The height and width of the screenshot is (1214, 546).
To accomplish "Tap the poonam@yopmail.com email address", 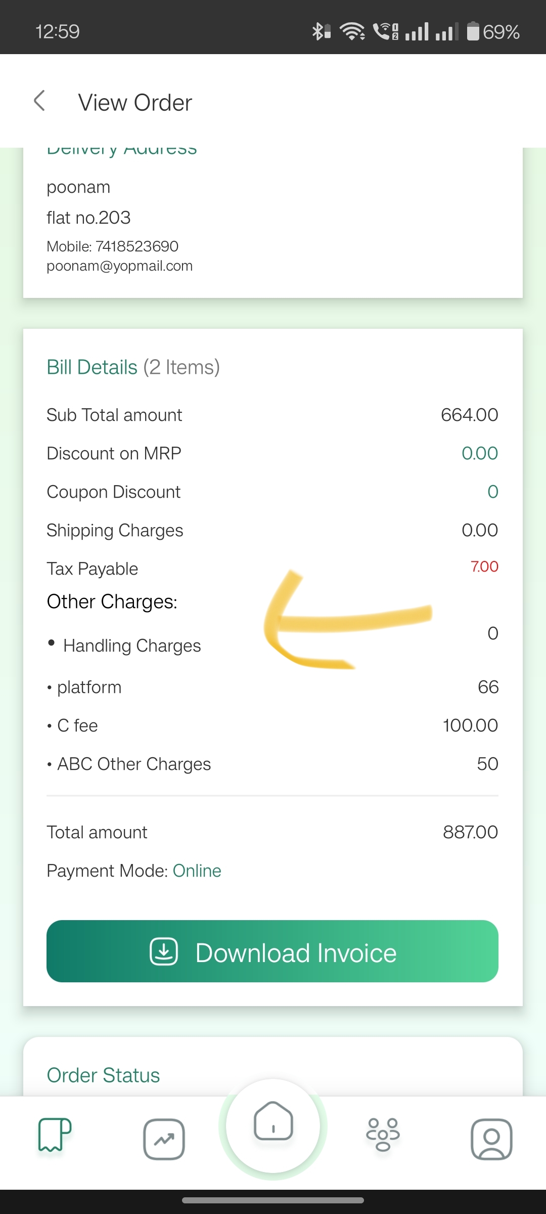I will click(x=119, y=266).
